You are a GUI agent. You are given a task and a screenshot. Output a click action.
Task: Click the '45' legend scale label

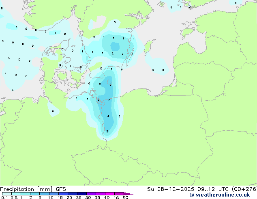(116, 197)
